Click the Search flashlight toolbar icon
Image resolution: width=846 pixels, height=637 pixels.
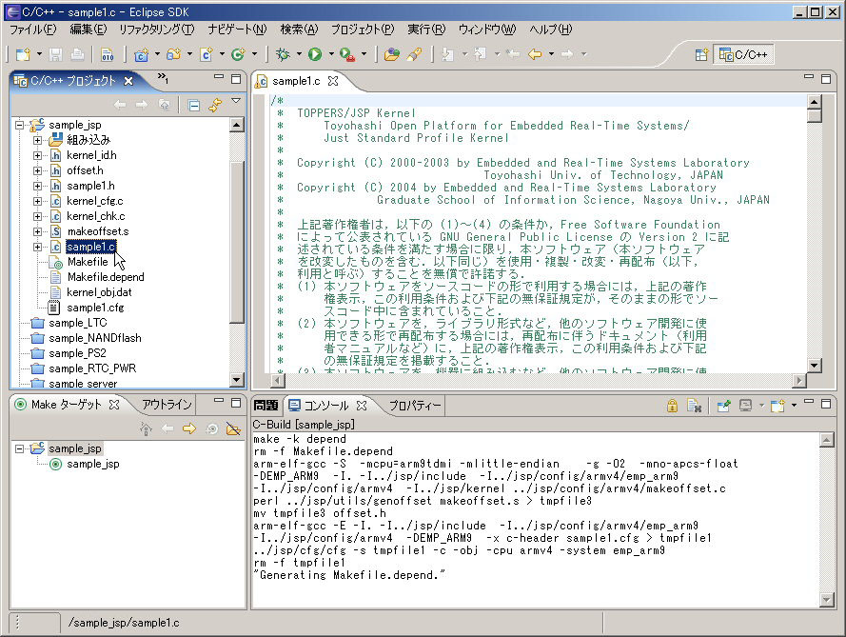coord(414,54)
